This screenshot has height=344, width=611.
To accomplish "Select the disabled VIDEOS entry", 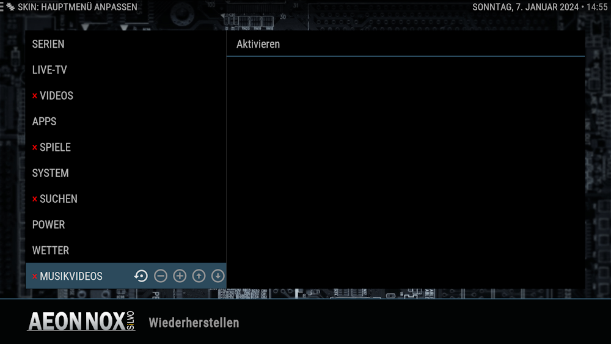I will click(x=126, y=95).
